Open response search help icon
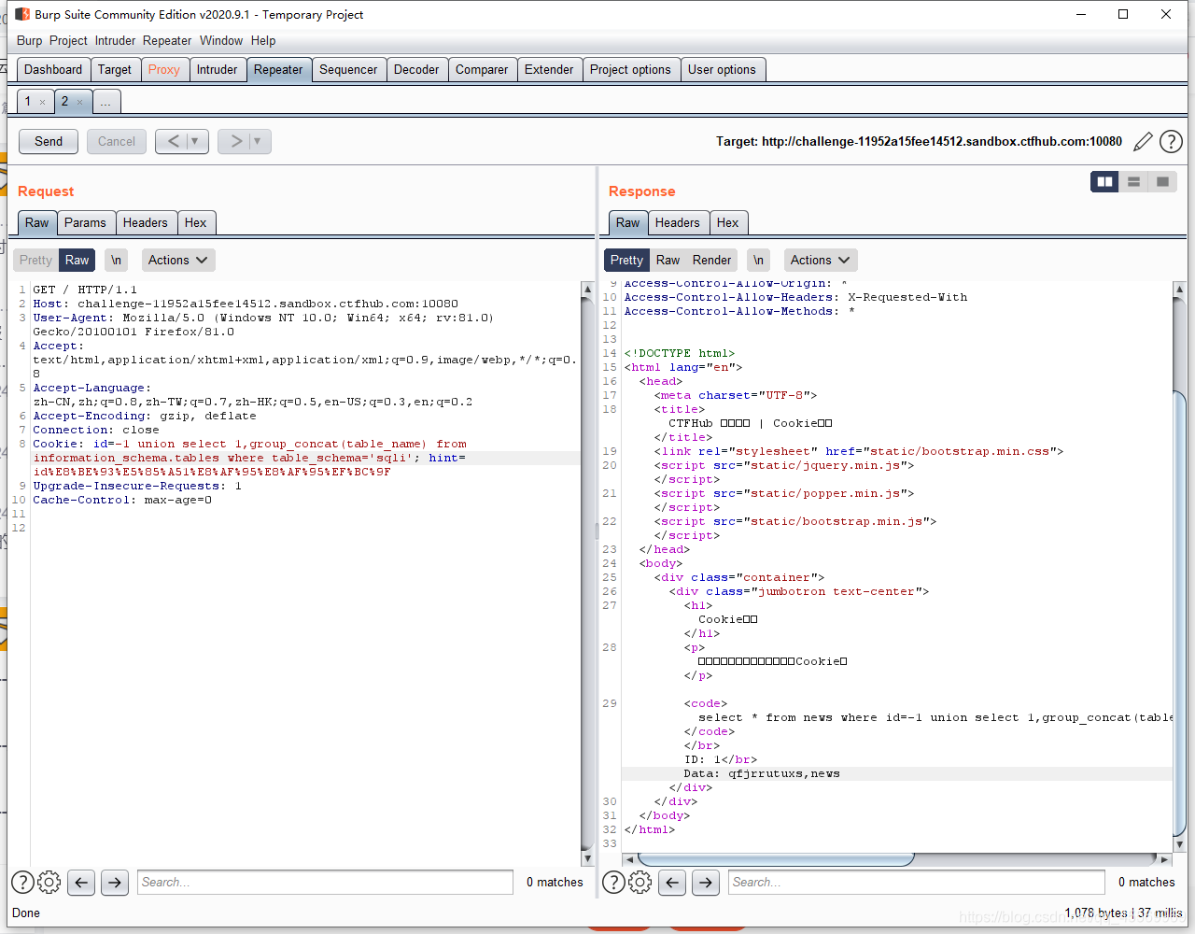The width and height of the screenshot is (1195, 934). [613, 882]
